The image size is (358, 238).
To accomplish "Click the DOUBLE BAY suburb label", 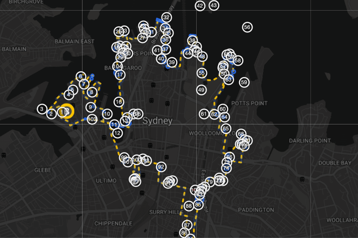I will [x=335, y=163].
